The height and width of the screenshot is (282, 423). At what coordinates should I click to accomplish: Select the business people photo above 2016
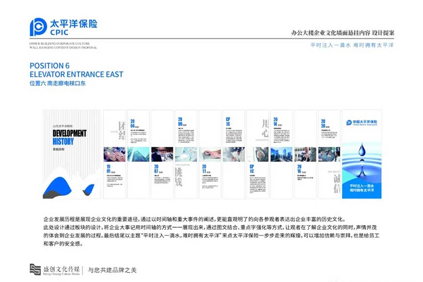pyautogui.click(x=305, y=154)
